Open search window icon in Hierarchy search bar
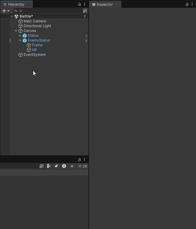 pos(85,11)
